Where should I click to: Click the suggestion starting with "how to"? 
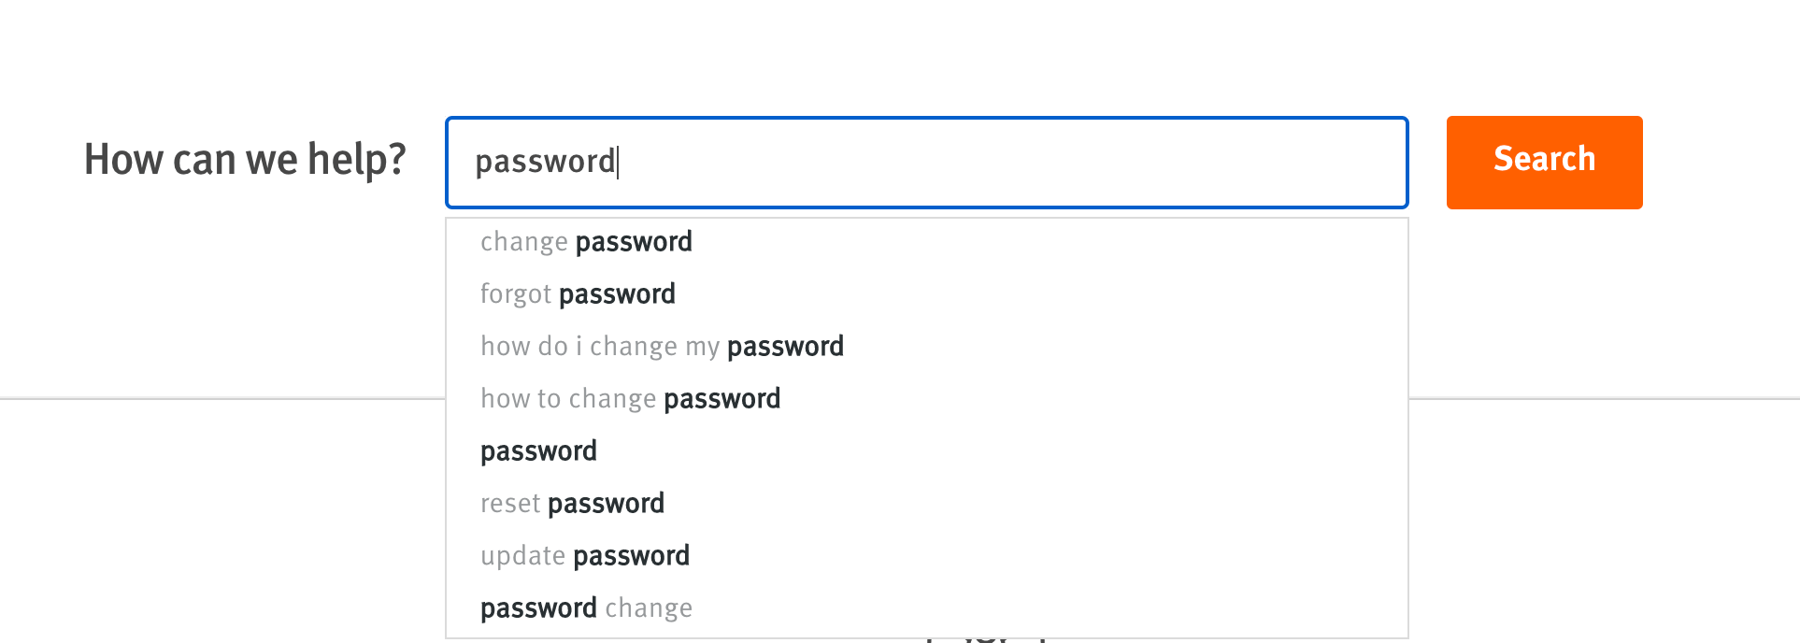coord(630,399)
